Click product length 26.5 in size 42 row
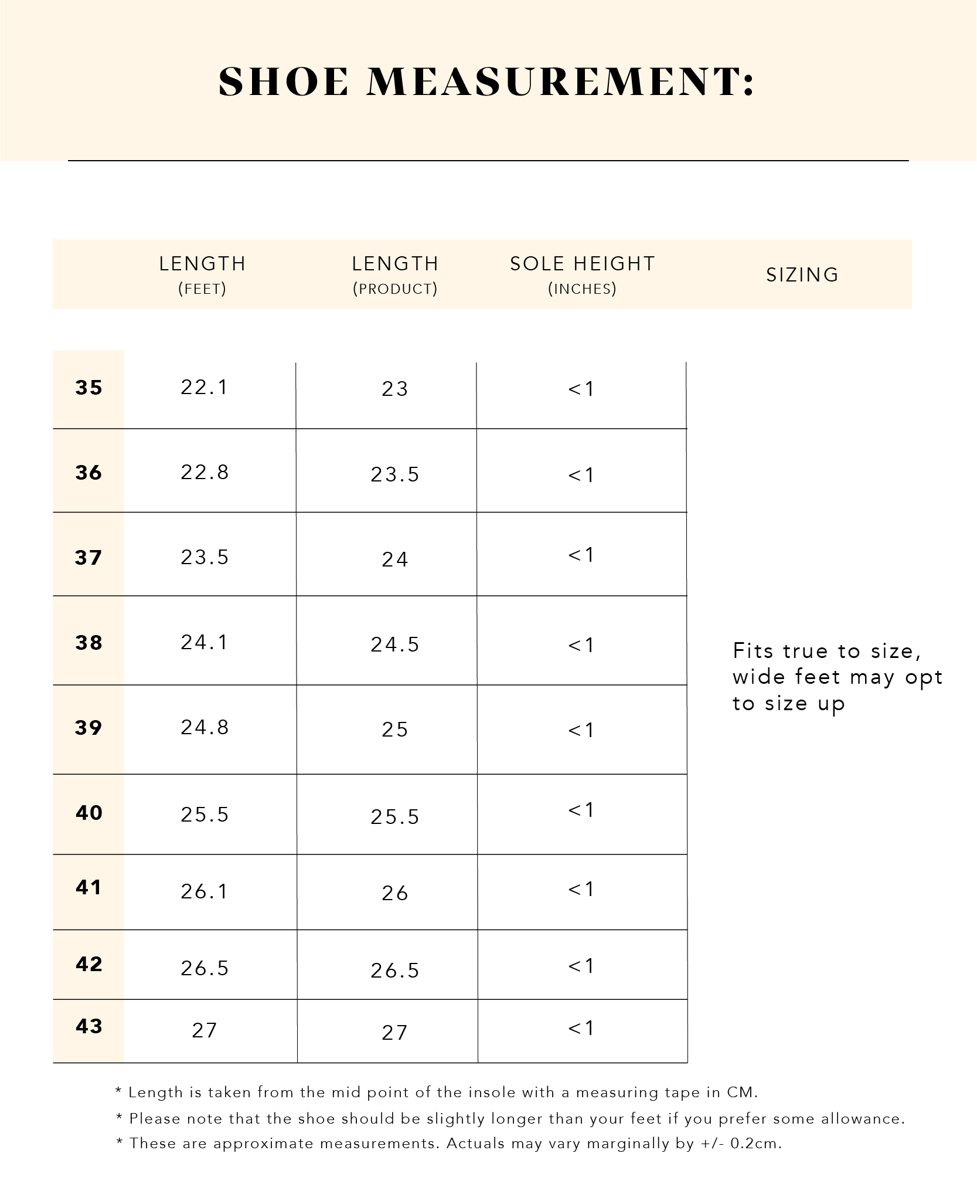The height and width of the screenshot is (1184, 977). click(394, 971)
